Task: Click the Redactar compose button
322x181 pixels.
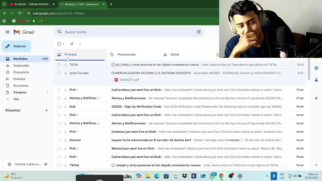Action: click(16, 46)
